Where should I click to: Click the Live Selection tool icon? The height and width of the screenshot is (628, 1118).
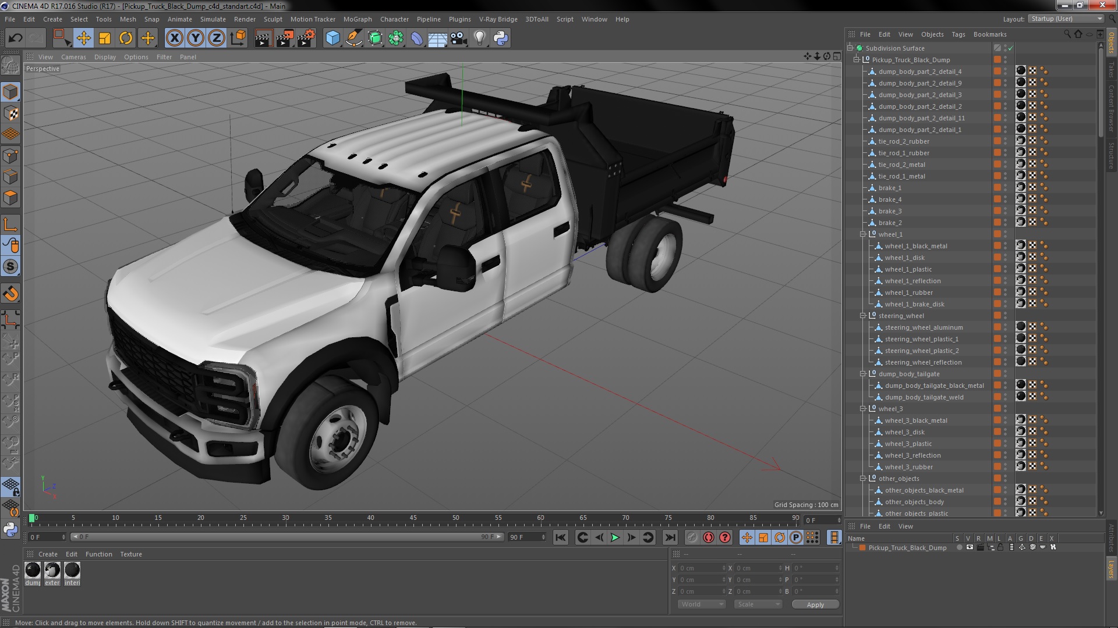pos(61,38)
